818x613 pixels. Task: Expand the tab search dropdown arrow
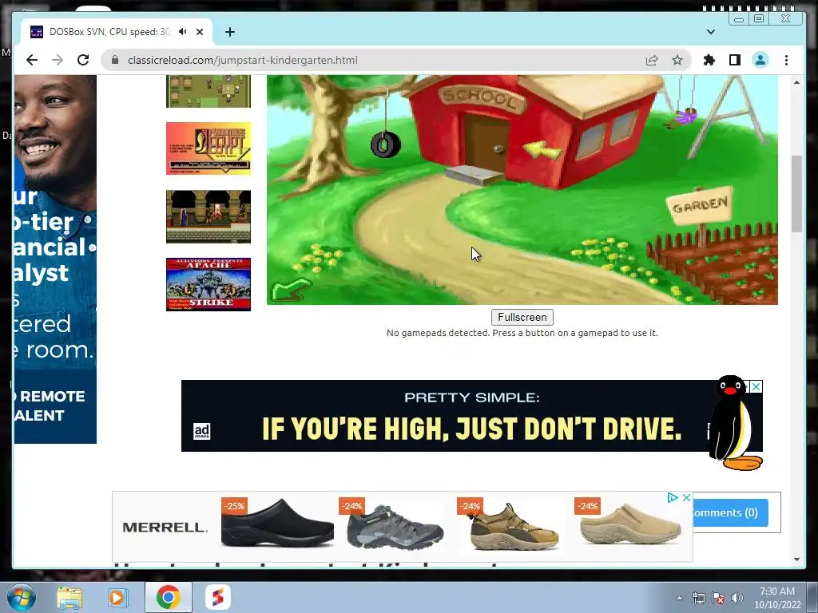click(x=710, y=32)
